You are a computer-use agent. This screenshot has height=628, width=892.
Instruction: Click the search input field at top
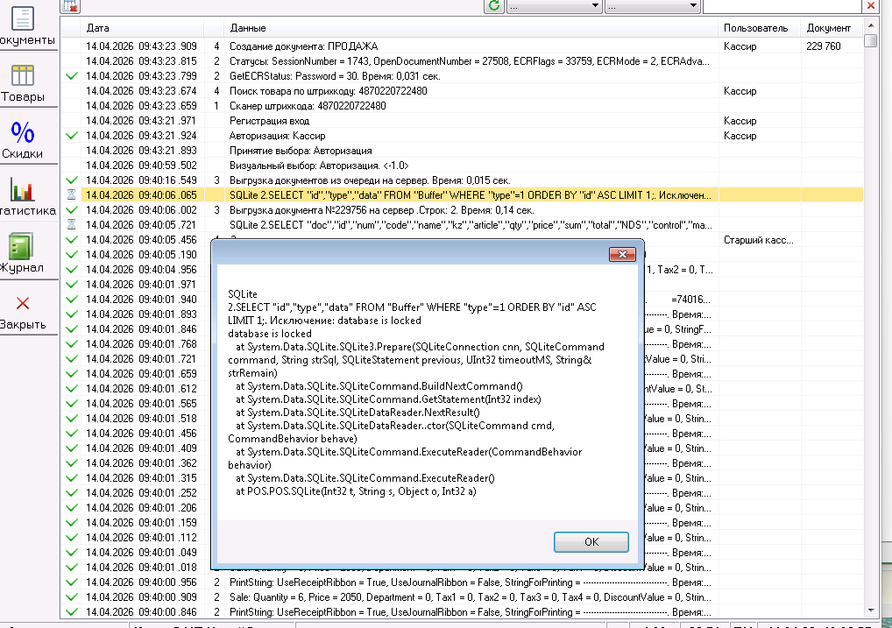pyautogui.click(x=782, y=6)
